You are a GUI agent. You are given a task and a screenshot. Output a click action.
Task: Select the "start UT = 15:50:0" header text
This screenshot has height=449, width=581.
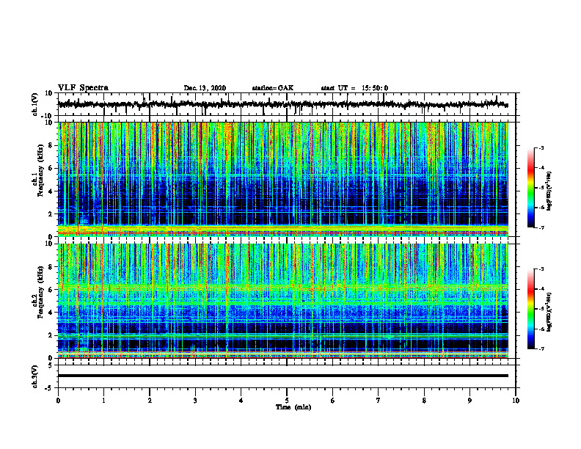pyautogui.click(x=354, y=88)
